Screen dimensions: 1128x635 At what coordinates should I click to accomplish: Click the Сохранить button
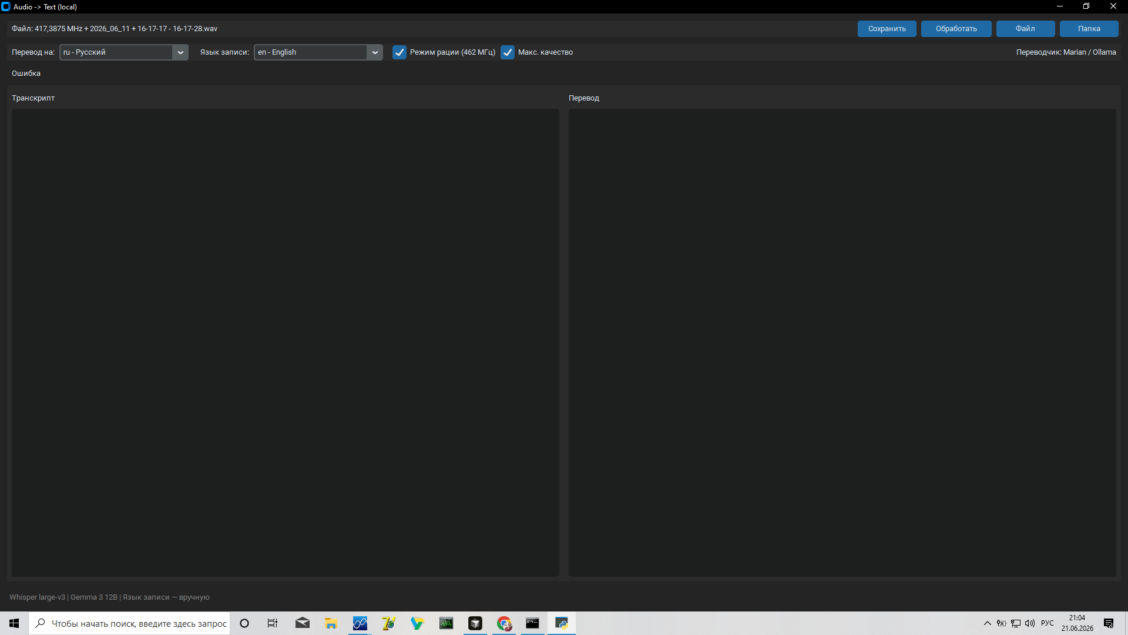point(887,29)
